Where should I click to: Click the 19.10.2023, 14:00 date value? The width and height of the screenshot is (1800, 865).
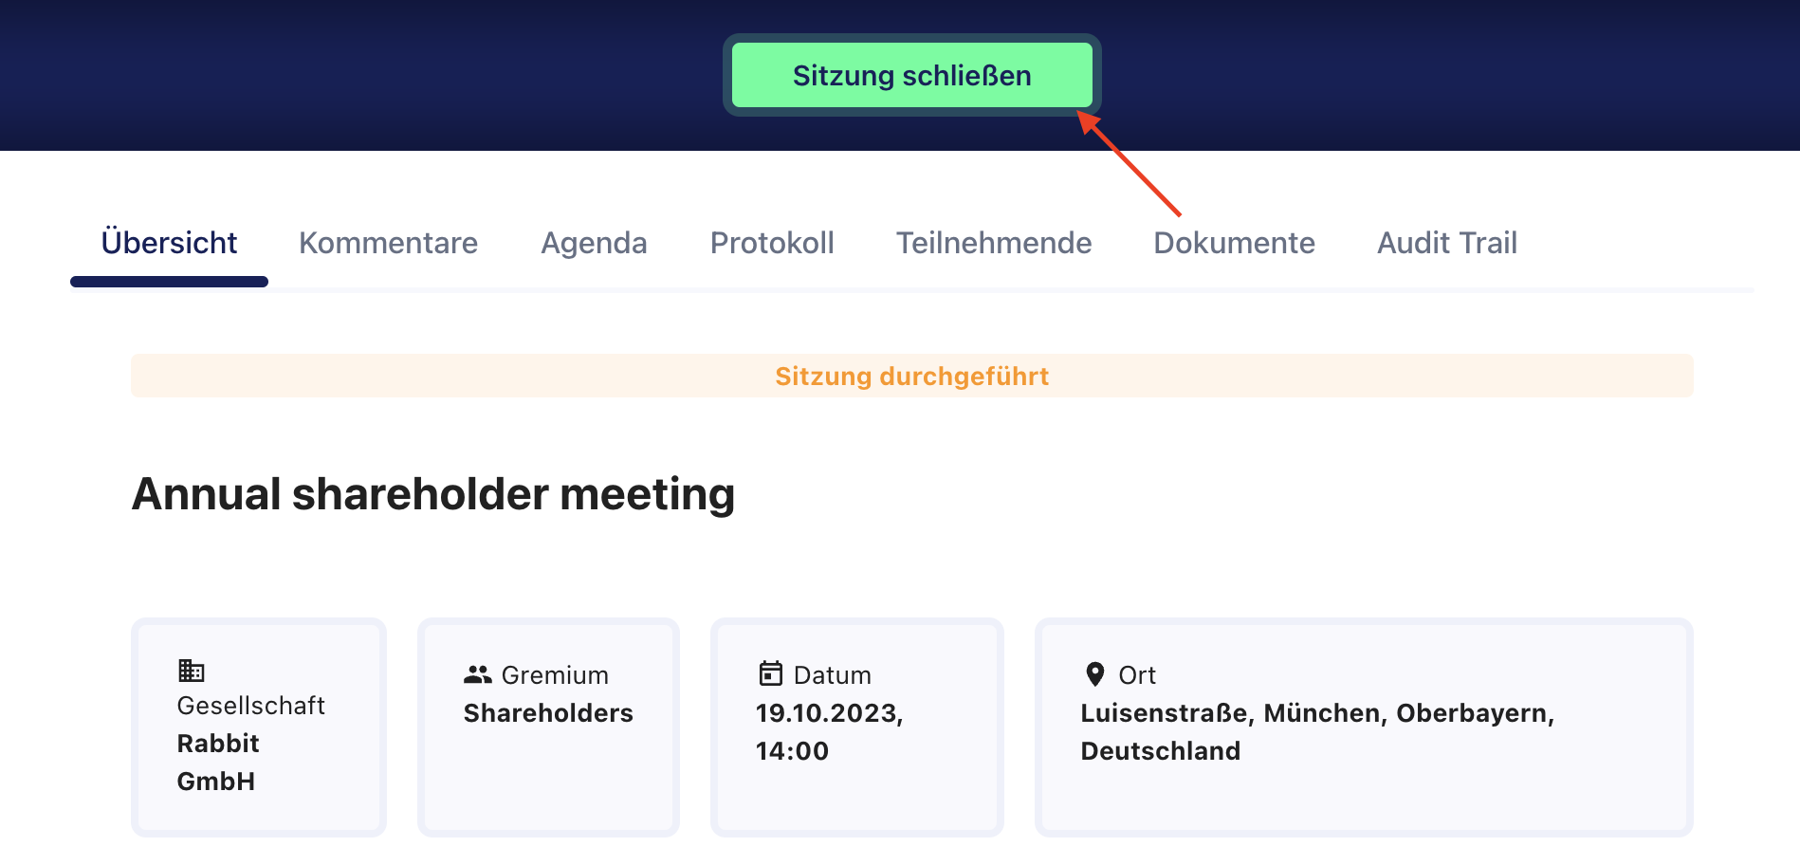pyautogui.click(x=830, y=731)
